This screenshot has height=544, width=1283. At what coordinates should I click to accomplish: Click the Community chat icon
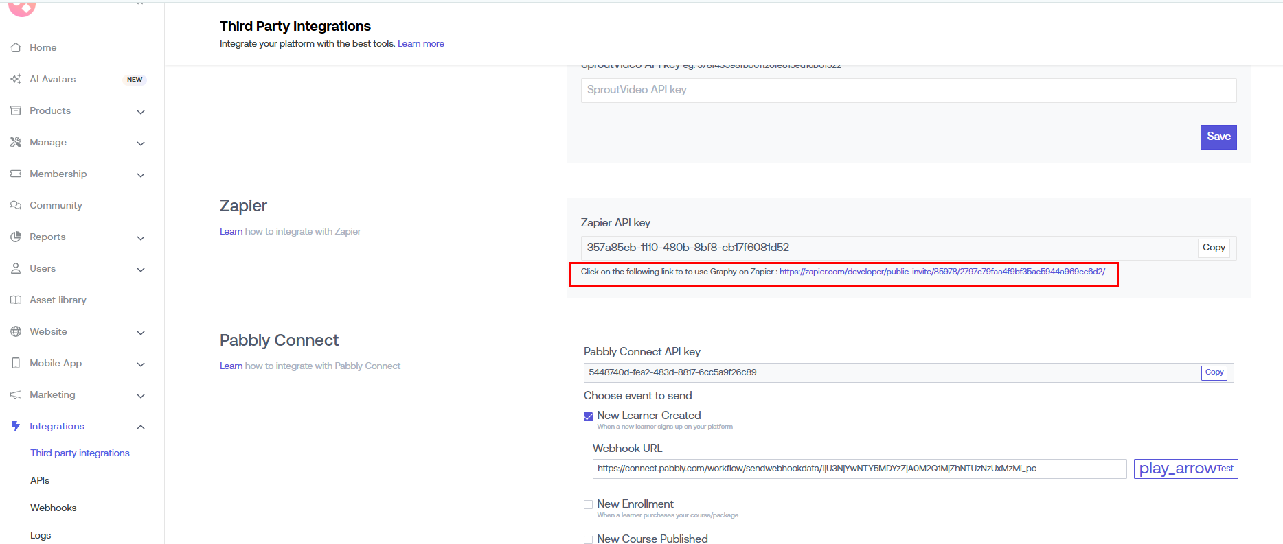(x=16, y=205)
